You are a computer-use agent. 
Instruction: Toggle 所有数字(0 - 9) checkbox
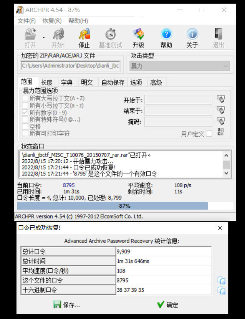[25, 112]
